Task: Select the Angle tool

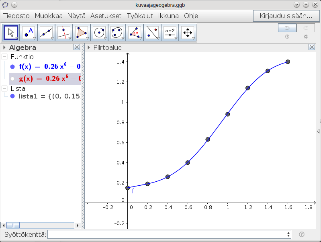Action: pos(135,33)
